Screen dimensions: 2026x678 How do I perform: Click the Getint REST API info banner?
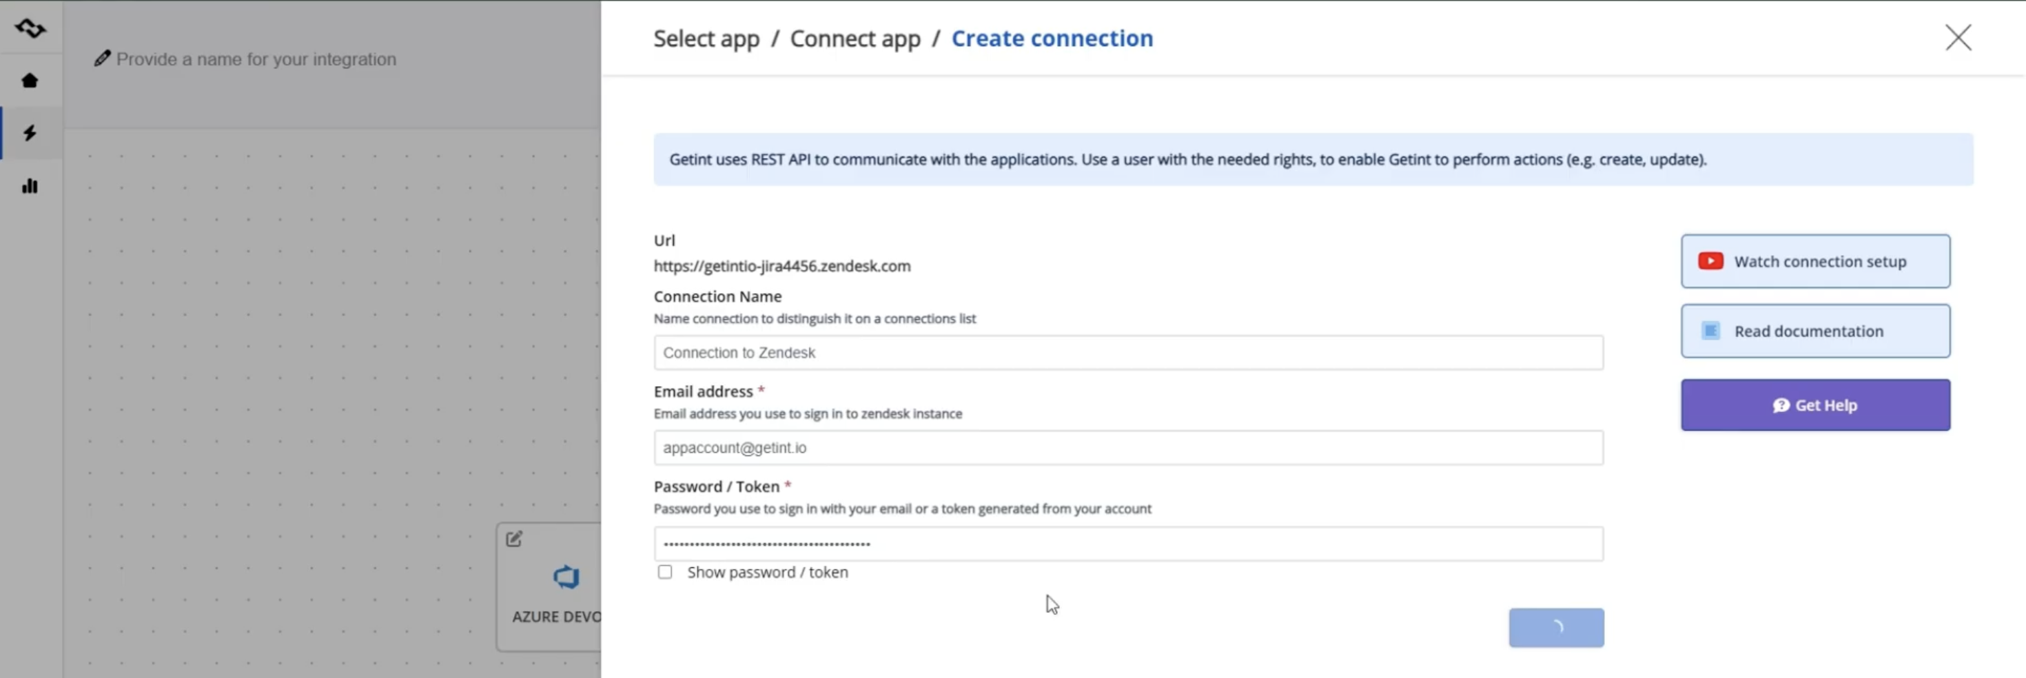(1313, 160)
